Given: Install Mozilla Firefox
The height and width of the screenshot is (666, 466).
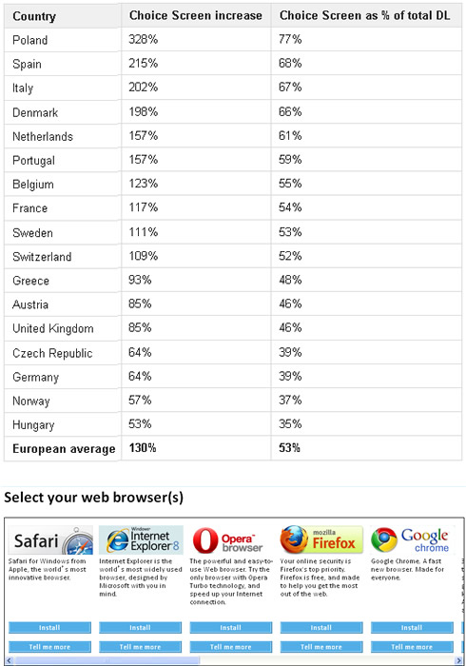Looking at the screenshot, I should [321, 627].
